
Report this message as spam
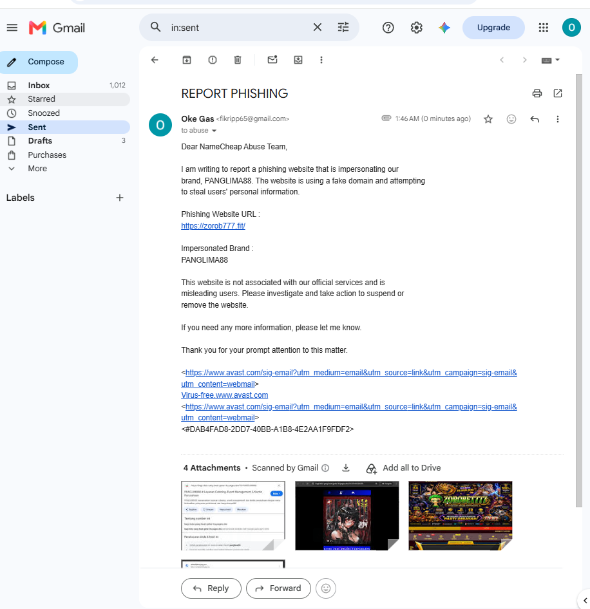(212, 60)
